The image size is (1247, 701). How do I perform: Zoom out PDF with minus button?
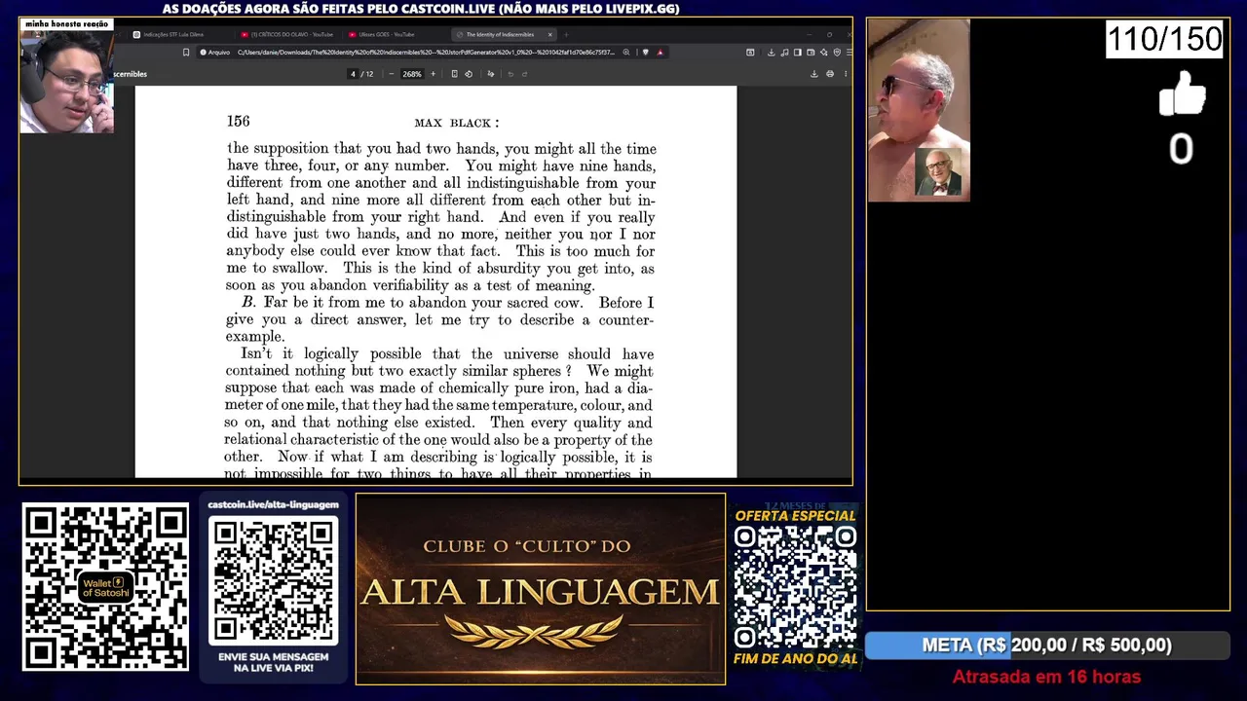pos(392,74)
